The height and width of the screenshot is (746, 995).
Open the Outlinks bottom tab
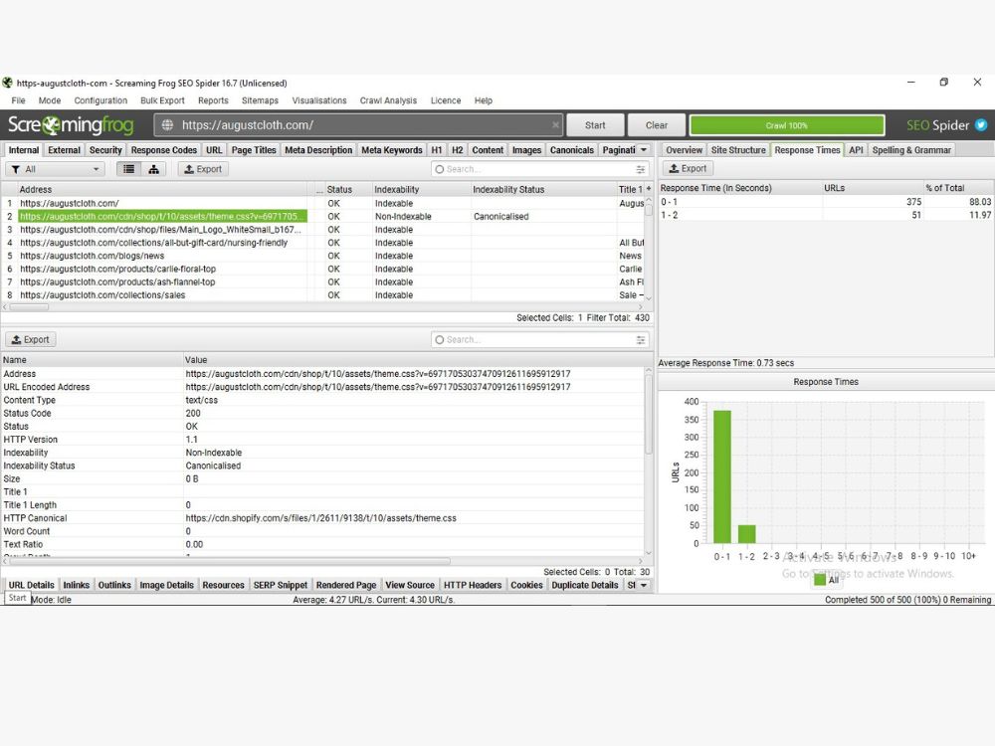(x=114, y=585)
